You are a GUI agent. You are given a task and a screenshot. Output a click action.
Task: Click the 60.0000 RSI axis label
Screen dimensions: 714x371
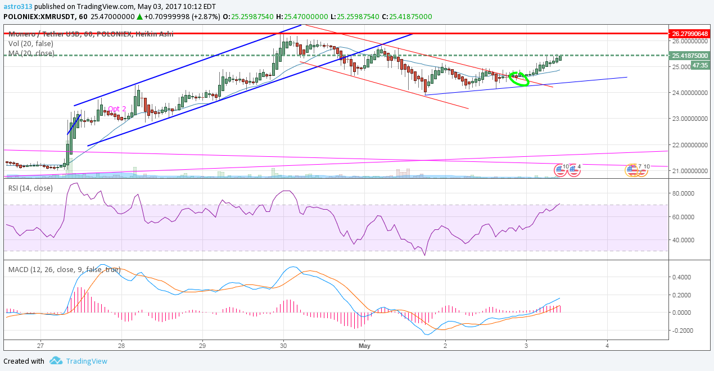[x=683, y=217]
